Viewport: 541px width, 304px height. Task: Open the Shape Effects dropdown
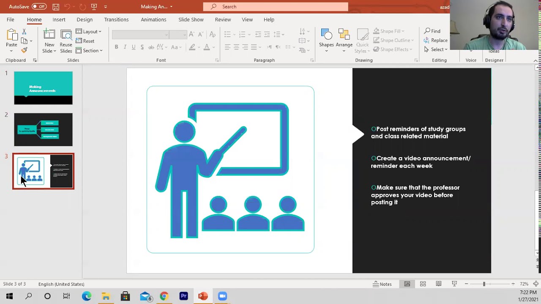click(393, 49)
